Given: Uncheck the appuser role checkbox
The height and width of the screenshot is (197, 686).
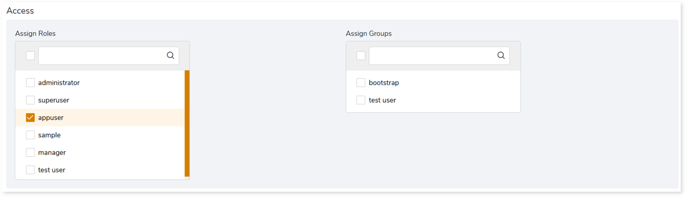Looking at the screenshot, I should [30, 118].
